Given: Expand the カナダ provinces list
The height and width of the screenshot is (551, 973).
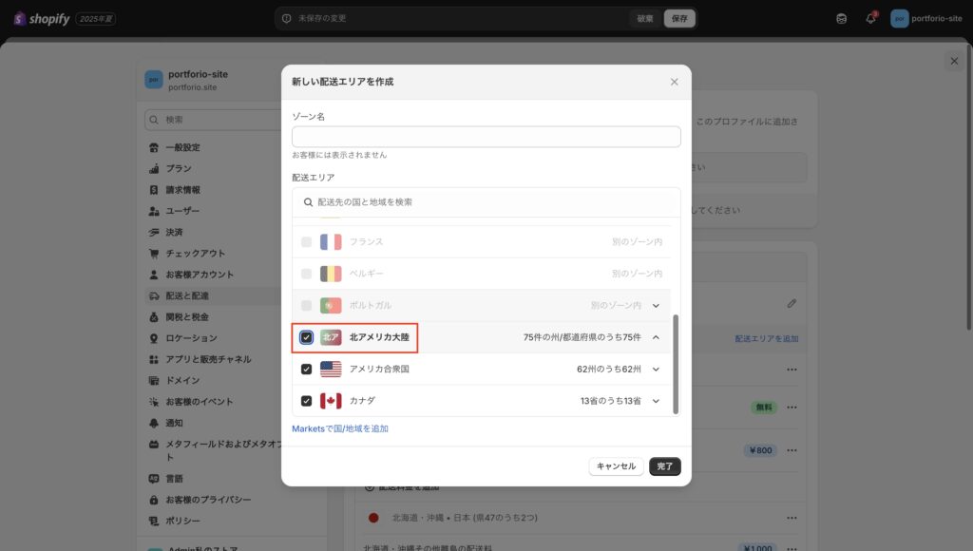Looking at the screenshot, I should [x=656, y=401].
